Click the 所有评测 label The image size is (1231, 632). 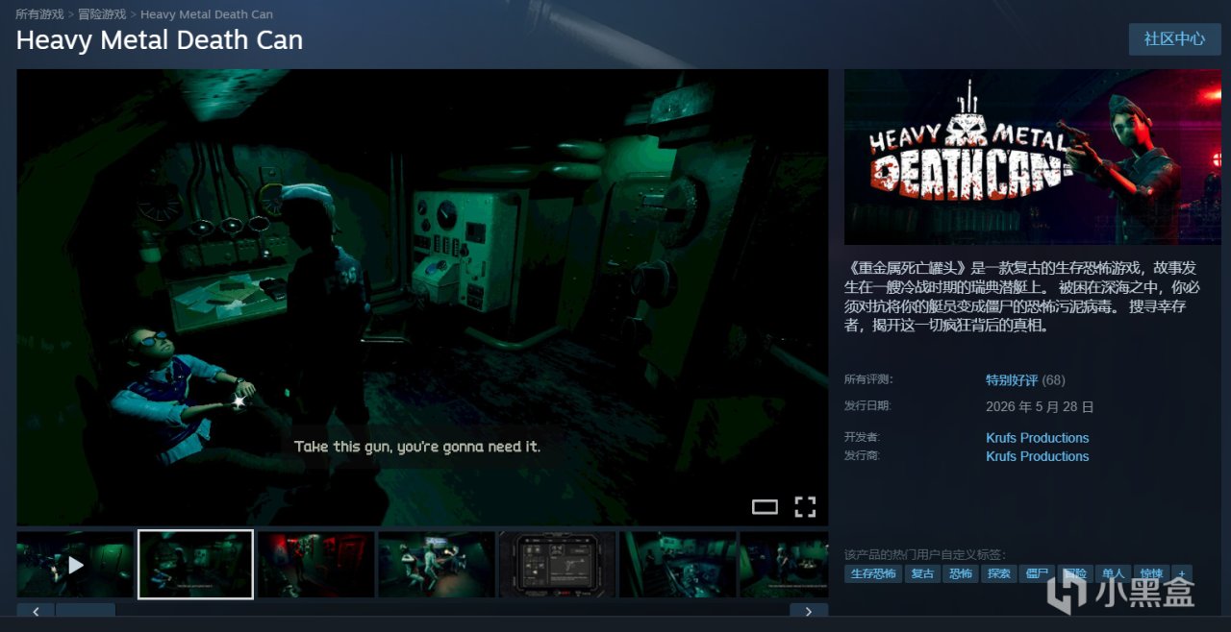[x=867, y=379]
